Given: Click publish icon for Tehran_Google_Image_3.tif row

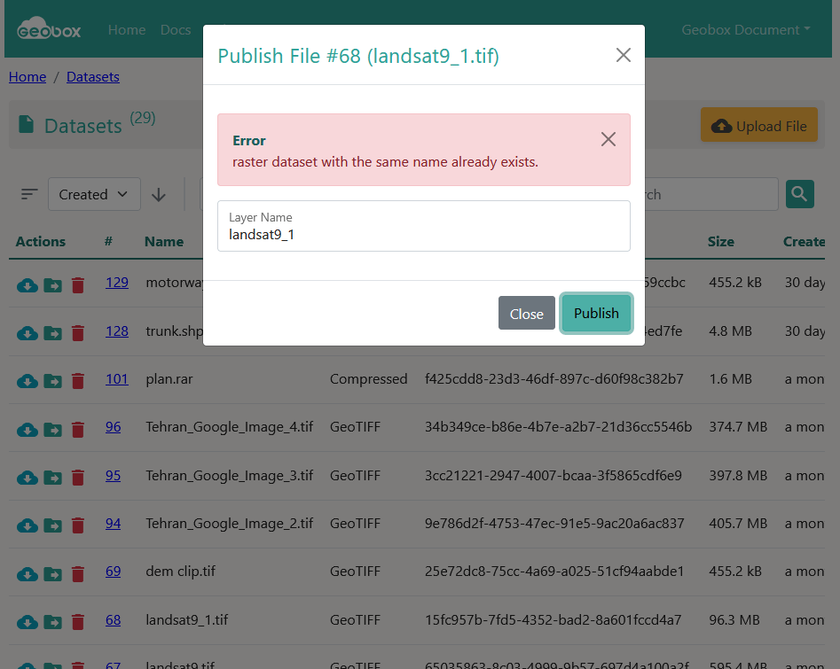Looking at the screenshot, I should tap(52, 478).
